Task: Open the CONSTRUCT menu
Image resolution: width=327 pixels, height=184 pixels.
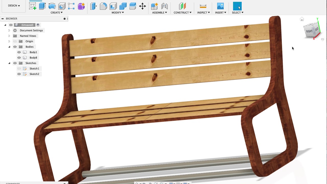Action: pyautogui.click(x=182, y=13)
